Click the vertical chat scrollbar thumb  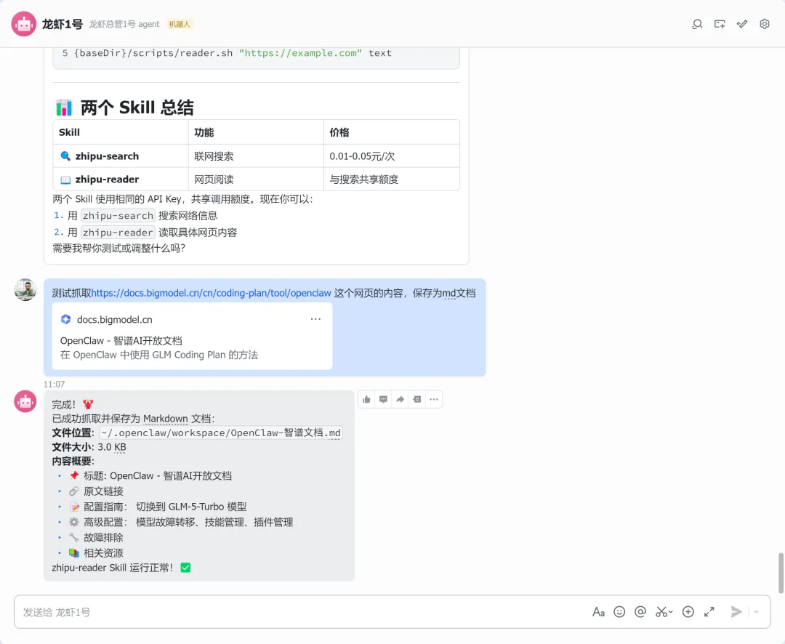(x=781, y=573)
